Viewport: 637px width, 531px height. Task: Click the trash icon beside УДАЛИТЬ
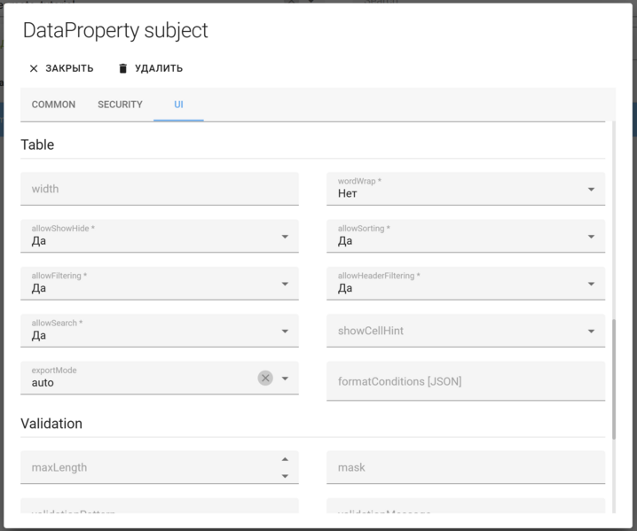tap(123, 68)
